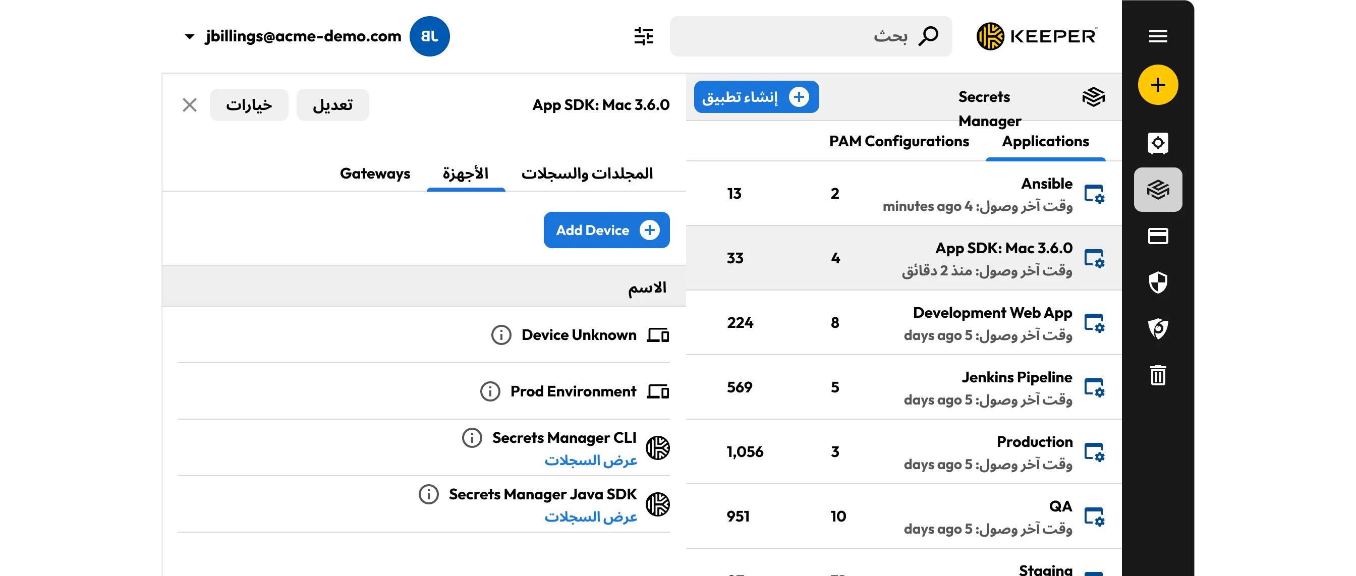This screenshot has width=1356, height=576.
Task: Open the vault icon in sidebar
Action: coord(1158,143)
